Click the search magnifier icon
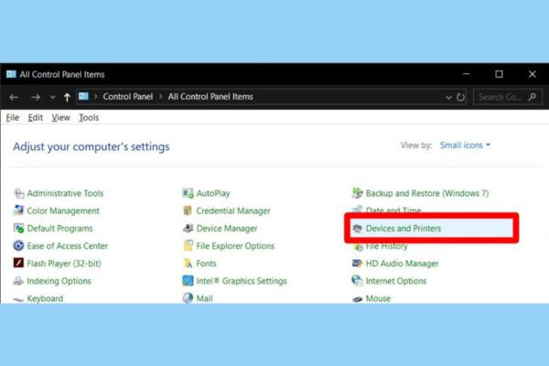The image size is (549, 366). point(533,97)
